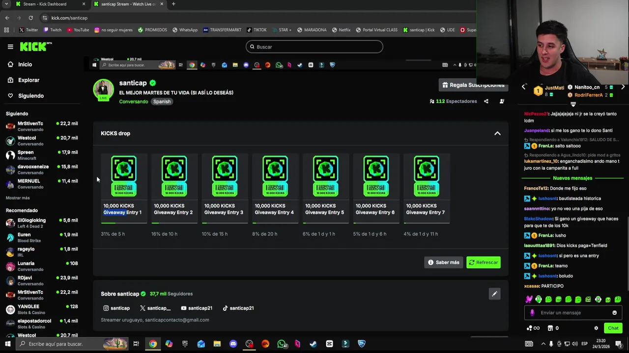
Task: Select Giveaway Entry 6 drop card
Action: click(x=376, y=189)
